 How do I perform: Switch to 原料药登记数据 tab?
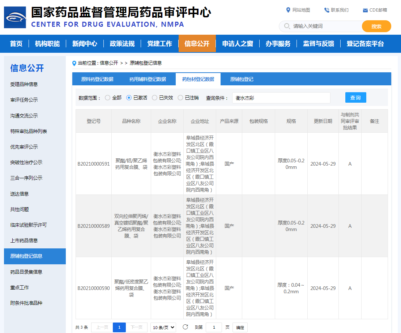tap(97, 79)
